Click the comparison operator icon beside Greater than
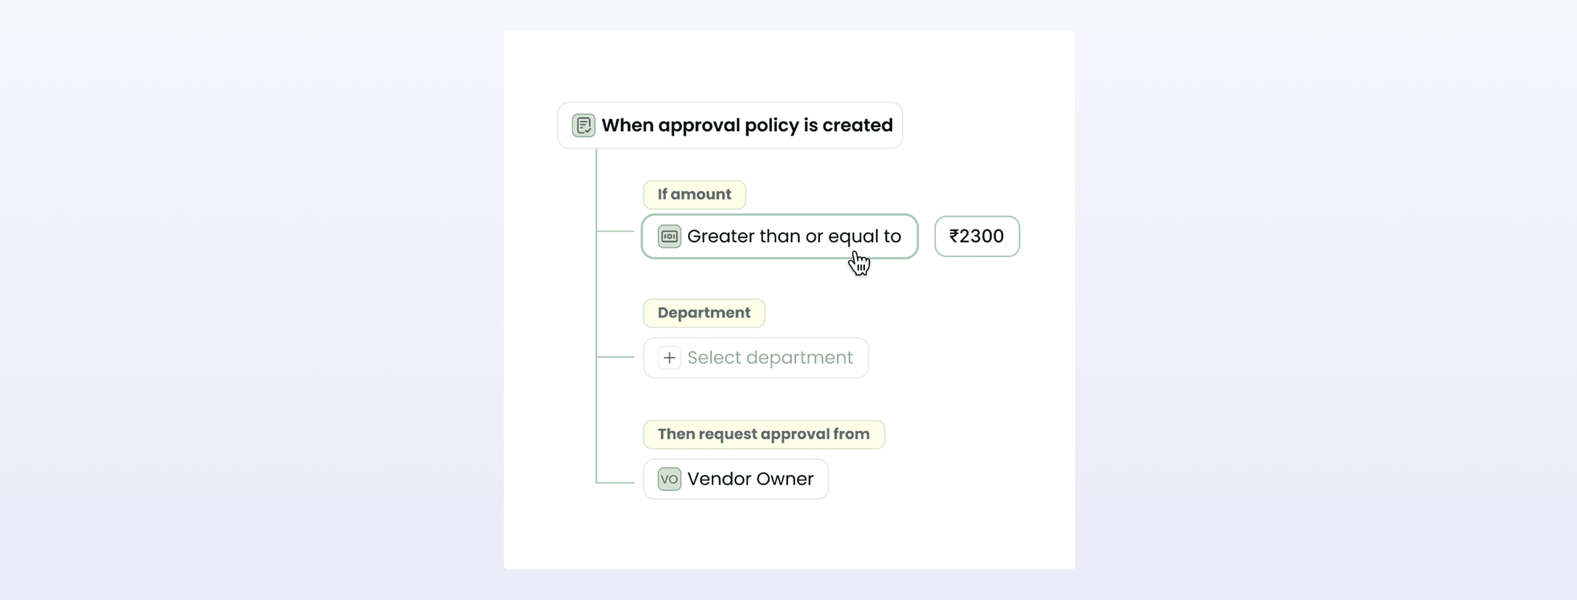Screen dimensions: 1577x600 pos(669,237)
